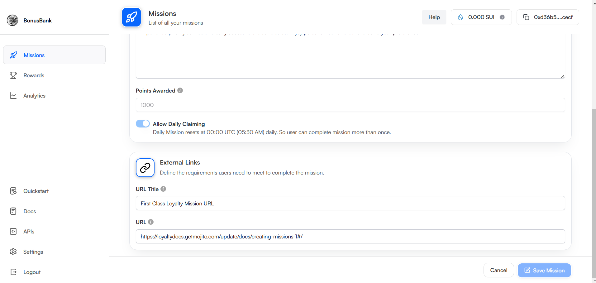Click the Quickstart icon
The width and height of the screenshot is (596, 283).
[13, 191]
